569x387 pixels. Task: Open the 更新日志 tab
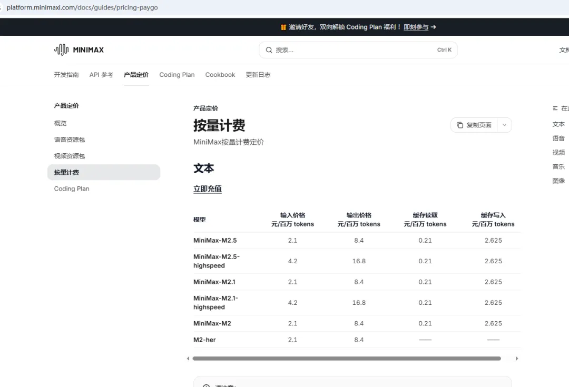tap(258, 75)
